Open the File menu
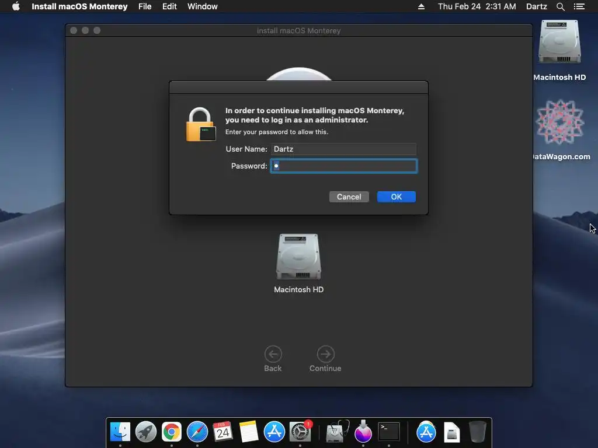Screen dimensions: 598x448 pyautogui.click(x=145, y=6)
